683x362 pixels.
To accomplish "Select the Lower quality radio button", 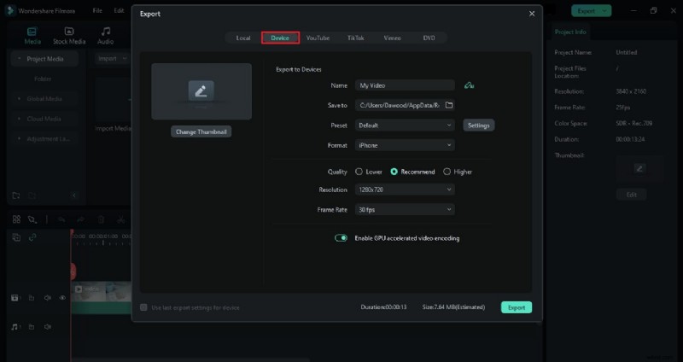I will click(x=359, y=172).
